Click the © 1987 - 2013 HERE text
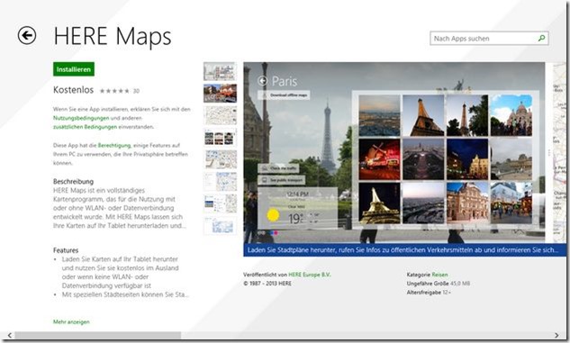This screenshot has width=570, height=343. coord(267,284)
